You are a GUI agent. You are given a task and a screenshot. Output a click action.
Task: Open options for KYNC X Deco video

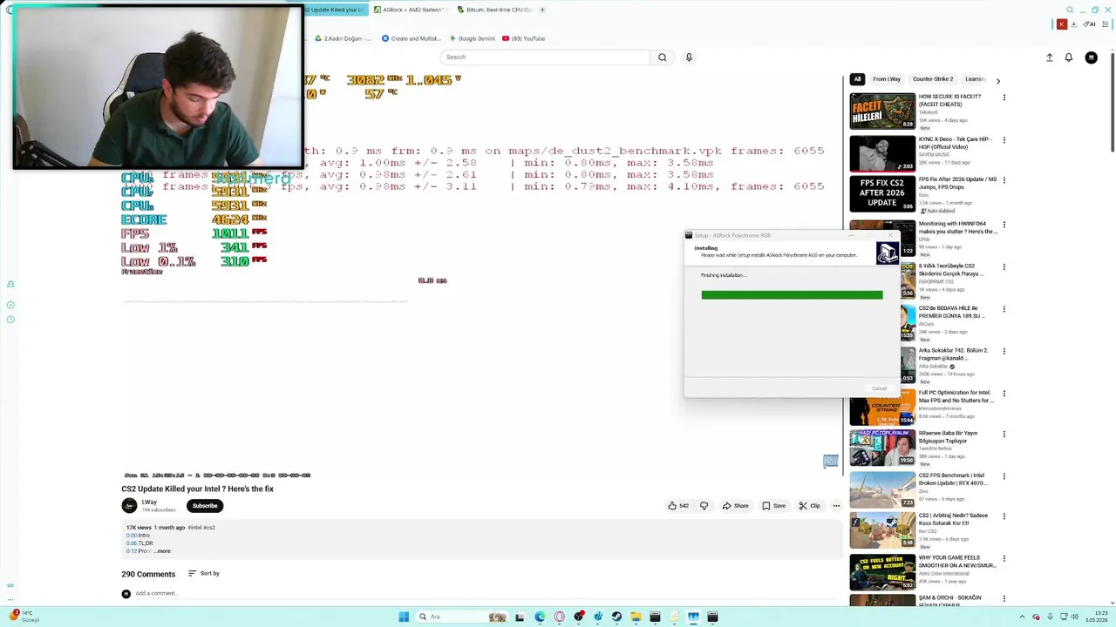(x=1004, y=140)
